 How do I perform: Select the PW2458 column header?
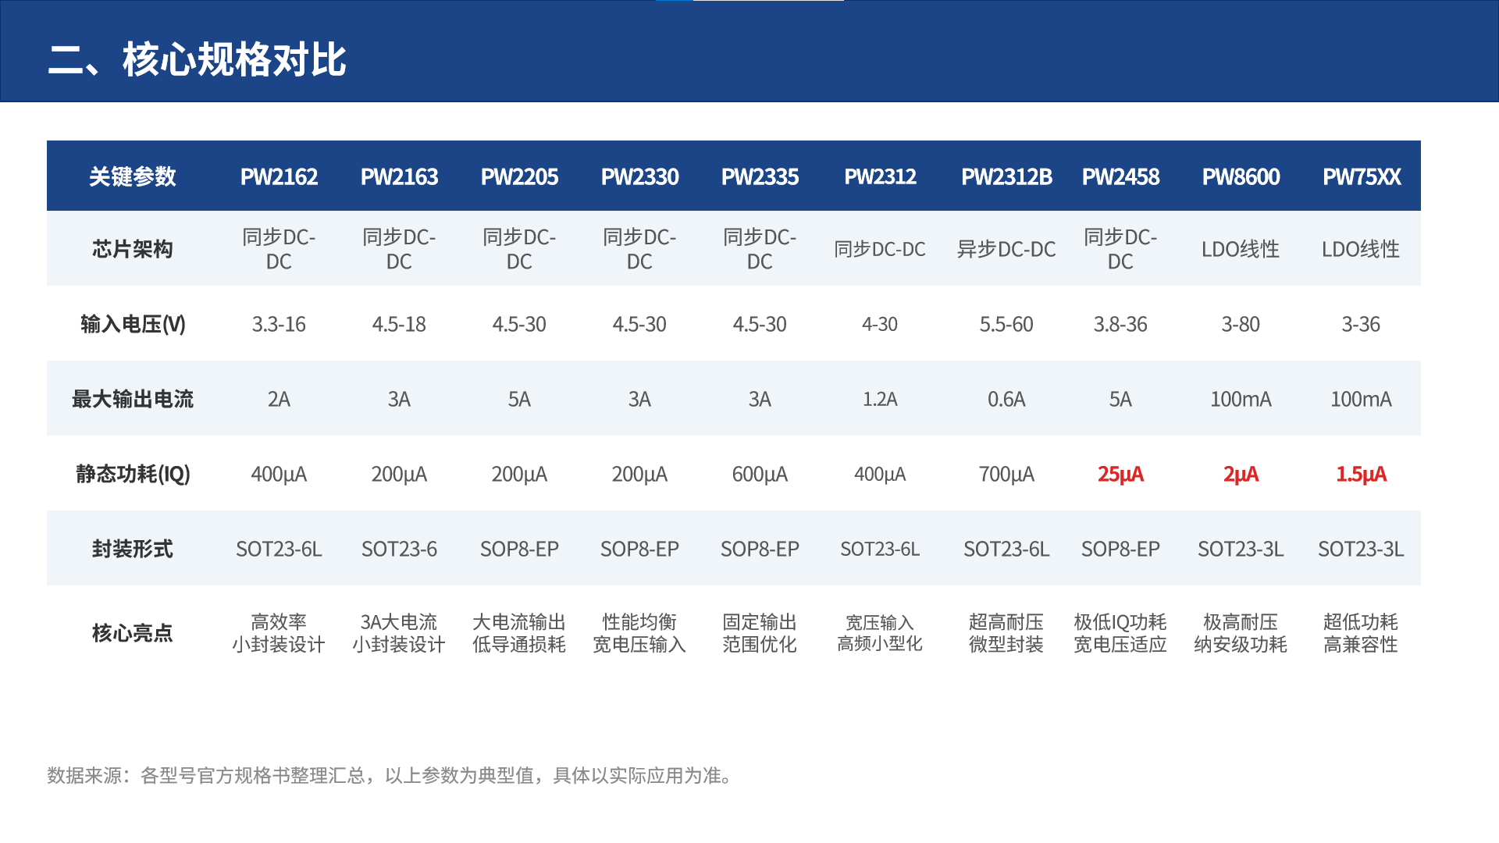[x=1120, y=176]
